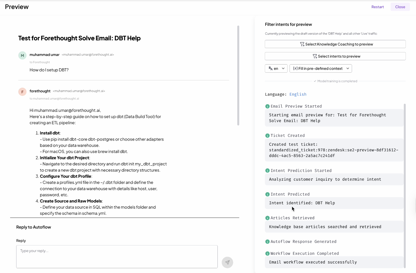Open Select Knowledge Coaching to preview
The height and width of the screenshot is (273, 416).
(335, 44)
